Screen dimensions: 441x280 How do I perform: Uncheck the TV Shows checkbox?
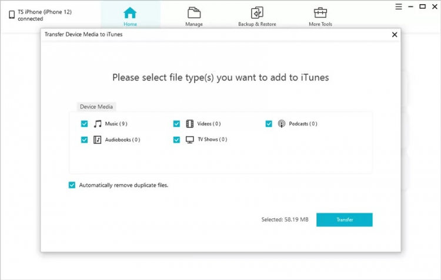click(x=176, y=140)
